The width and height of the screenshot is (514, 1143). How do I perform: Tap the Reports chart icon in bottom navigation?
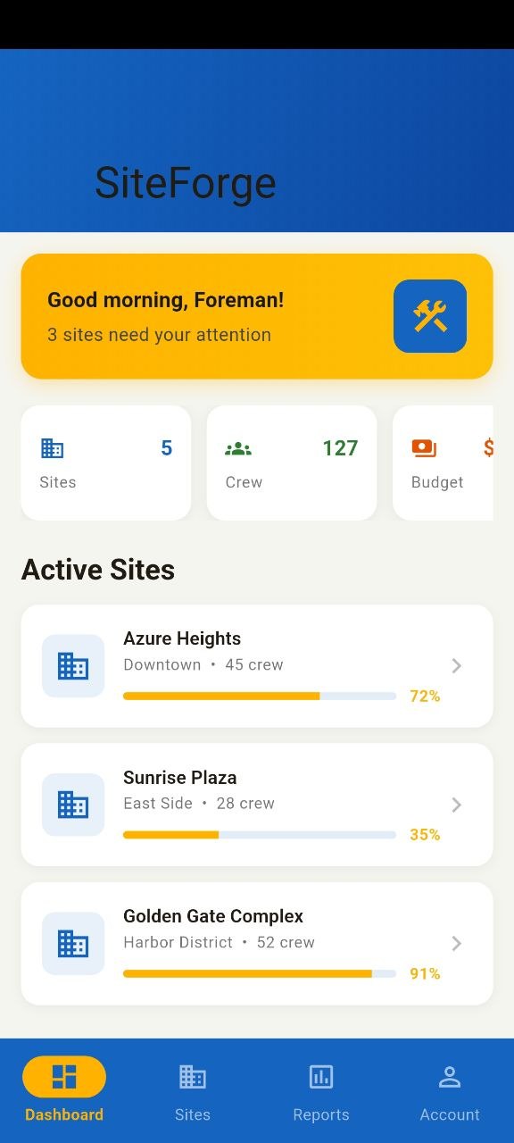(x=321, y=1077)
